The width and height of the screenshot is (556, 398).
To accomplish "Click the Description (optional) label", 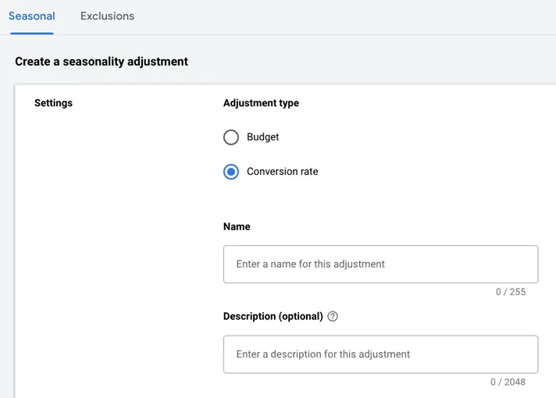I will [x=273, y=317].
